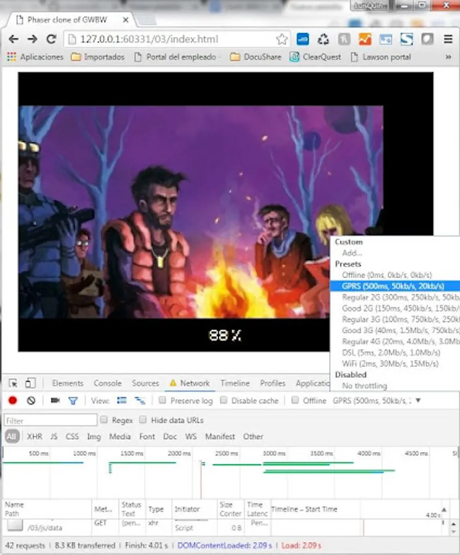Screen dimensions: 460x555
Task: Filter requests by All types
Action: [12, 436]
